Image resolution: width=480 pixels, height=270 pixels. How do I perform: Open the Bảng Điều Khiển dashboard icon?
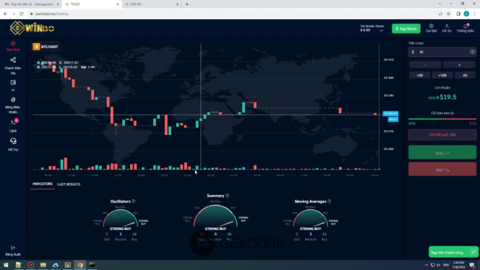pyautogui.click(x=13, y=99)
